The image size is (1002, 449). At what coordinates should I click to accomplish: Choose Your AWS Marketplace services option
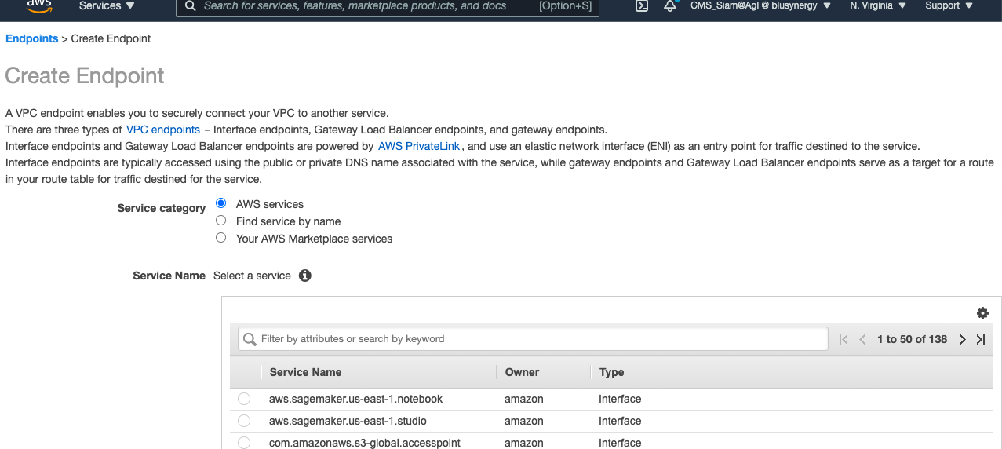point(220,238)
